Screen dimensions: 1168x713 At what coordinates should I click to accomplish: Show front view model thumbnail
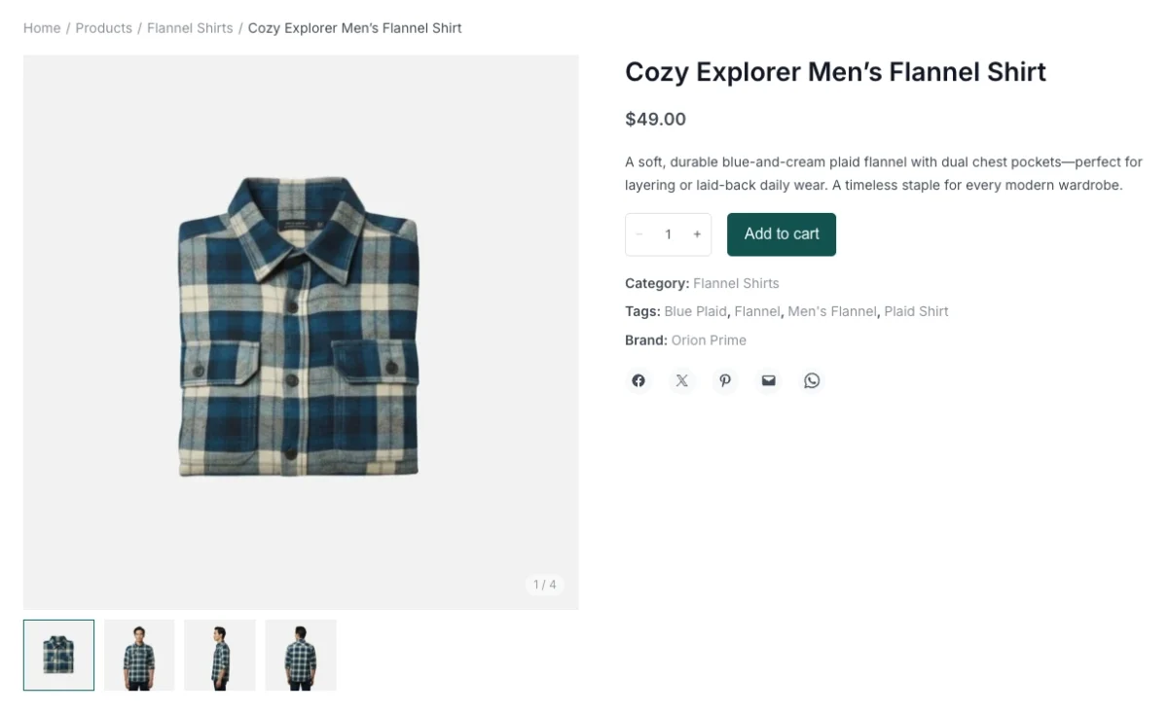tap(139, 655)
